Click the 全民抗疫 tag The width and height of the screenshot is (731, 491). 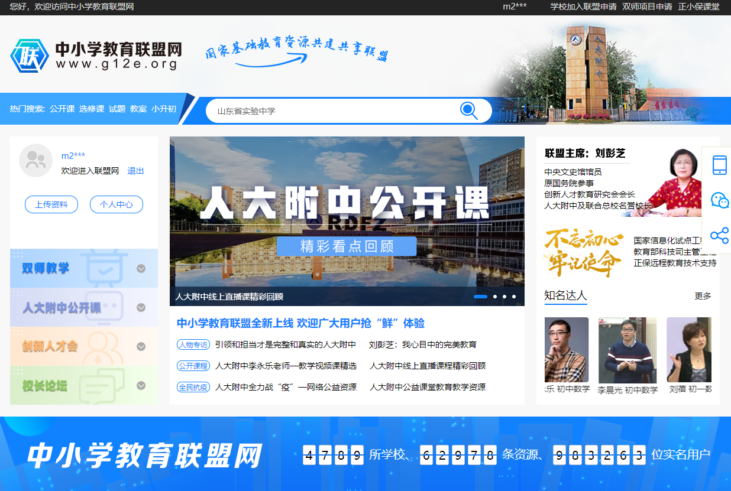[193, 387]
